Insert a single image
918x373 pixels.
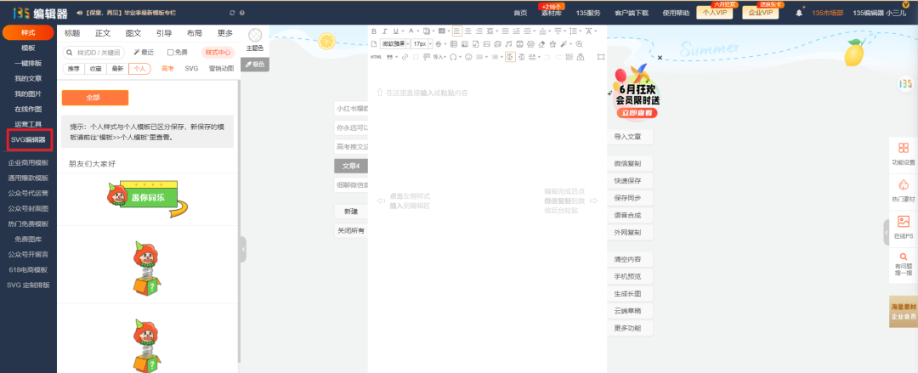tap(486, 44)
